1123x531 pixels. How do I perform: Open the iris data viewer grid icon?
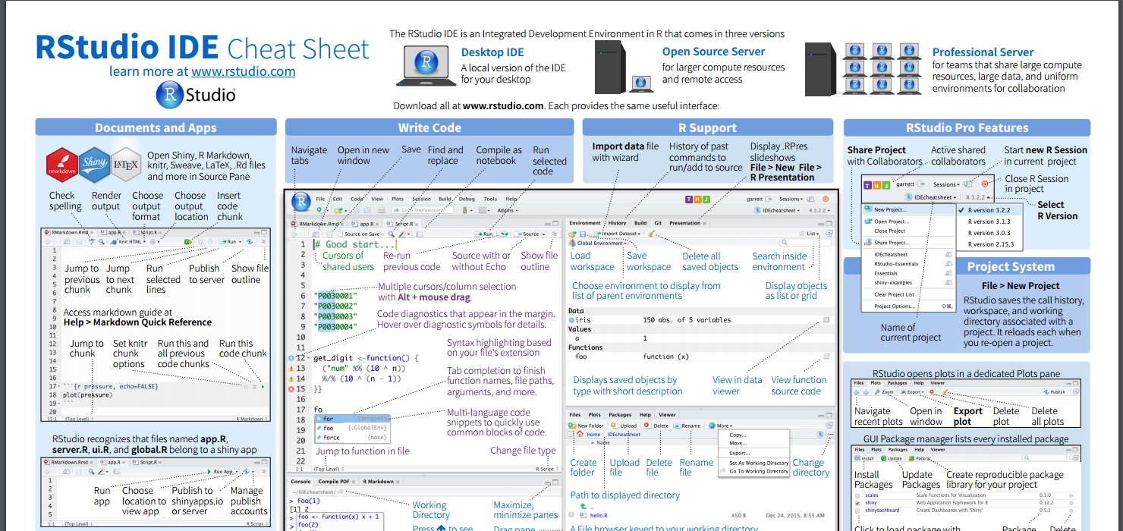click(x=826, y=319)
